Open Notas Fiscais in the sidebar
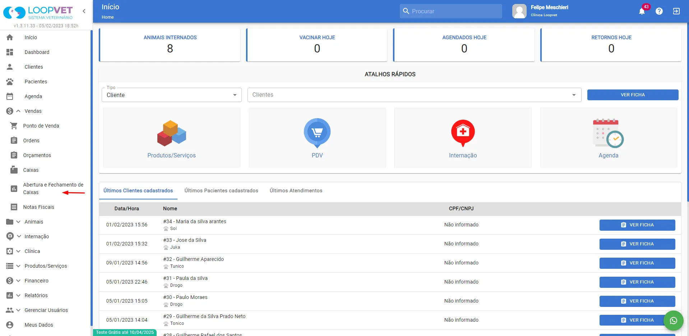689x336 pixels. coord(45,207)
